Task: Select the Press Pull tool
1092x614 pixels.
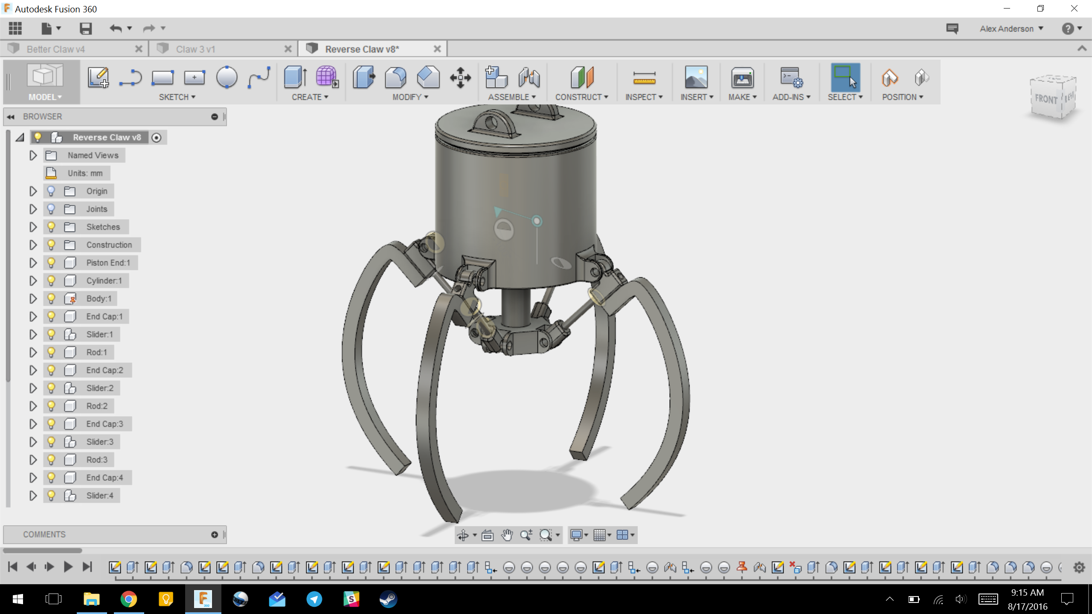Action: (x=364, y=77)
